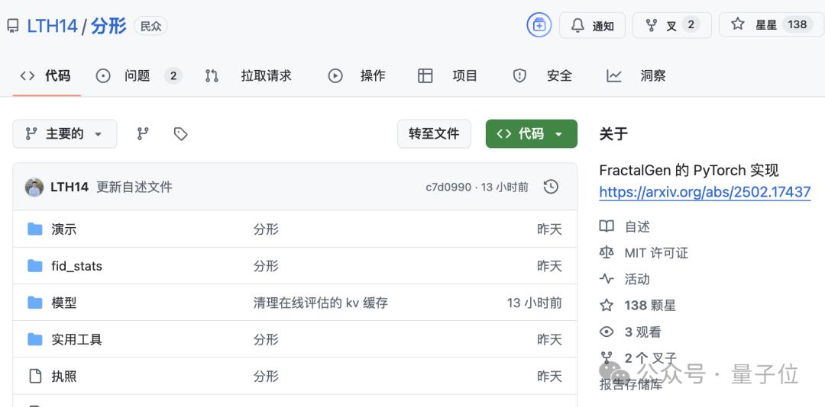Click the Copilot icon near 通知 button
Screen dimensions: 825x407
[x=539, y=25]
